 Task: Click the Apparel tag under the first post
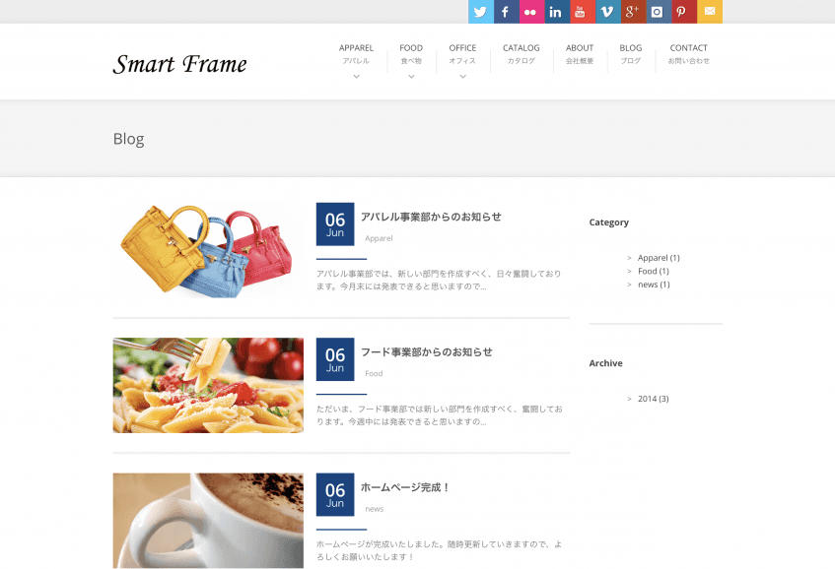tap(379, 238)
